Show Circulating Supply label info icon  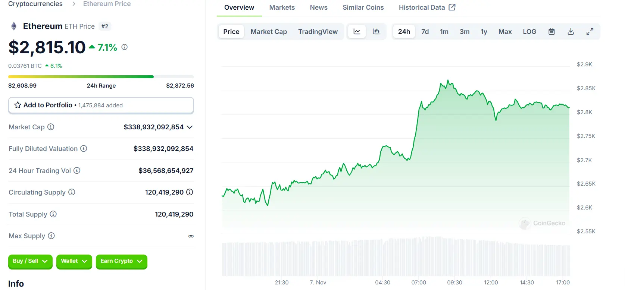tap(72, 192)
